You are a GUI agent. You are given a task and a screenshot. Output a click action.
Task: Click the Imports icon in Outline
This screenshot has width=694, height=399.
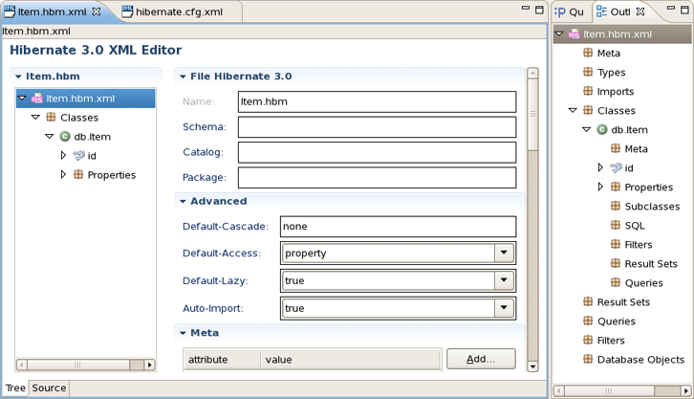click(x=589, y=92)
